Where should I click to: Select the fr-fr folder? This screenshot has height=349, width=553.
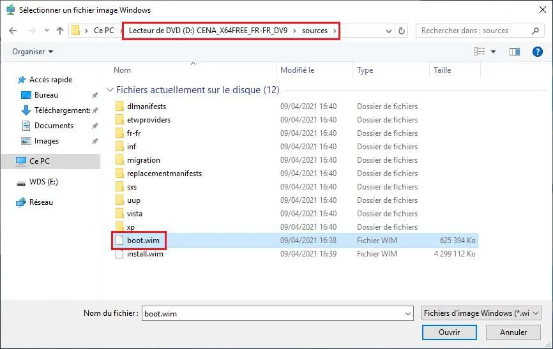(133, 133)
